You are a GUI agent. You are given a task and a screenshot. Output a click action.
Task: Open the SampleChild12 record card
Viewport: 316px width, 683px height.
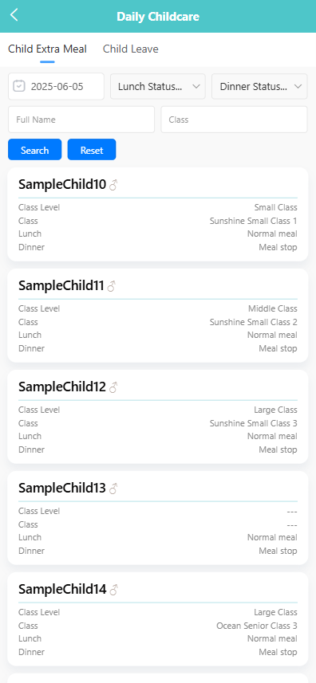158,417
